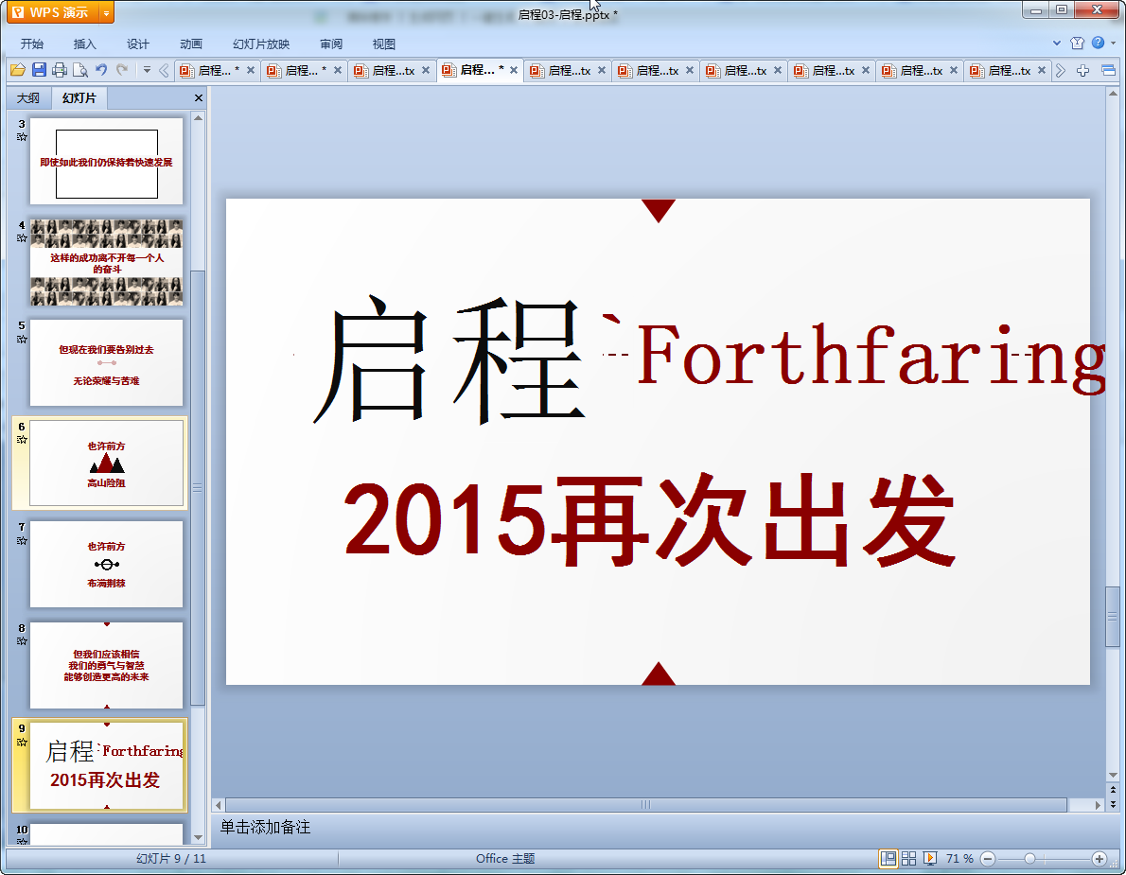Open the dropdown arrow next to Help

tap(1113, 44)
